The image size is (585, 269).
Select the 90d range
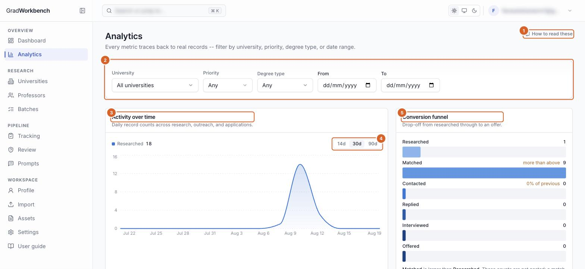pyautogui.click(x=373, y=144)
